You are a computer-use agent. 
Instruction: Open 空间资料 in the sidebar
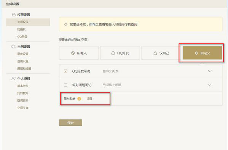coord(23,100)
